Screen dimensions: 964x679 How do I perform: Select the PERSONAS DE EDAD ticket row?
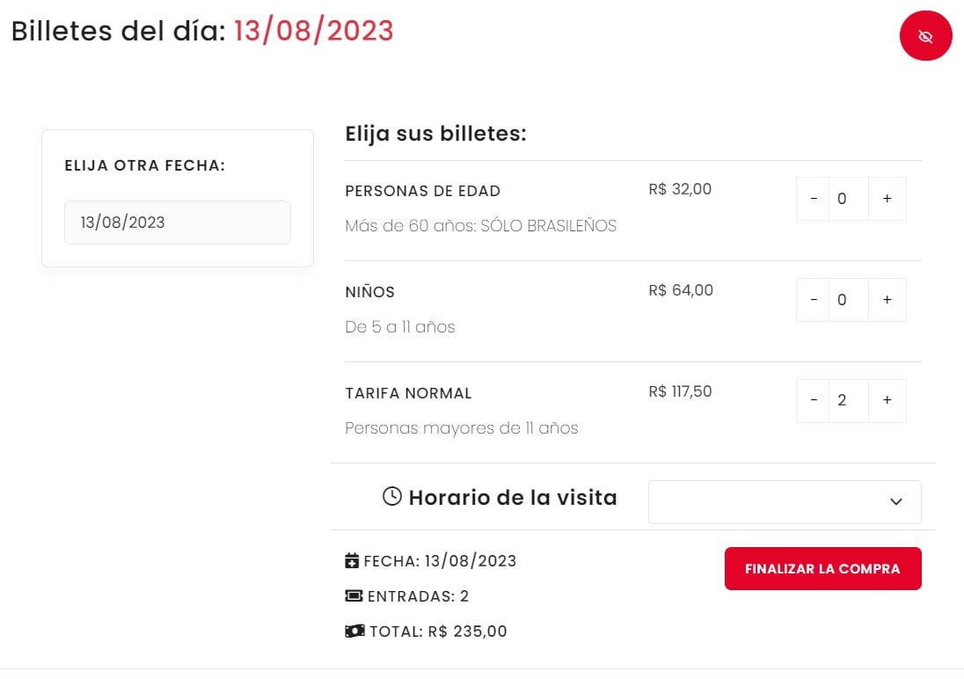(x=423, y=190)
